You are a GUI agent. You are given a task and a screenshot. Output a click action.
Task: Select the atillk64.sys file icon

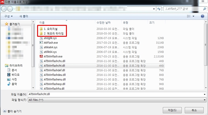pos(41,52)
